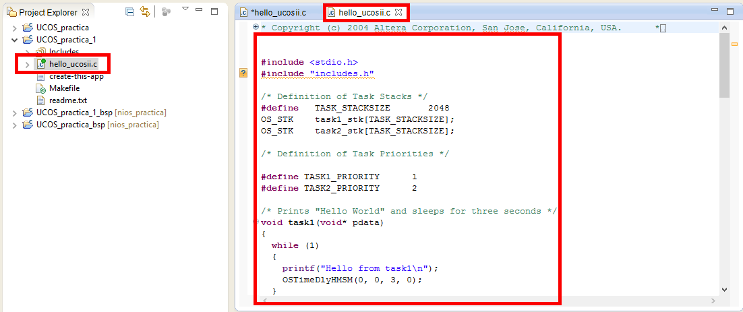Select readme.txt in the project tree

pos(67,100)
